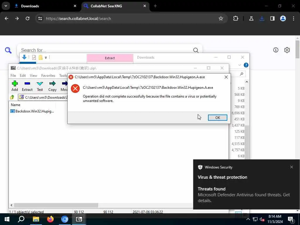Image resolution: width=300 pixels, height=225 pixels.
Task: Reload the browser page
Action: [28, 18]
